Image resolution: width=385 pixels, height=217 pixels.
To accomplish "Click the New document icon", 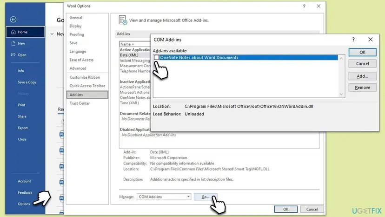I will (13, 43).
